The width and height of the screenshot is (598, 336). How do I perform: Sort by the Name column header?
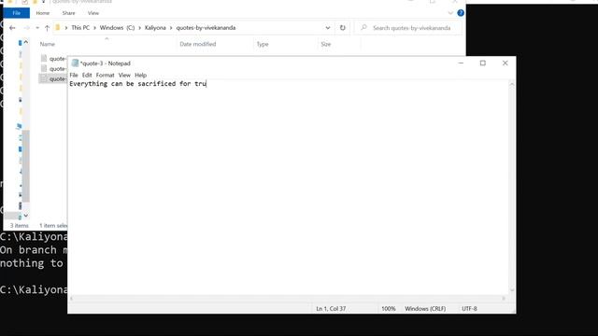click(x=48, y=44)
